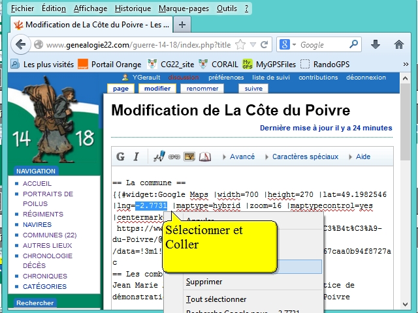Click the insert link chain icon
Screen dimensions: 418x313
pyautogui.click(x=174, y=156)
